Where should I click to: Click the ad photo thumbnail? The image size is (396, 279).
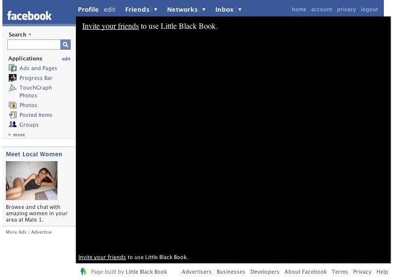point(32,181)
